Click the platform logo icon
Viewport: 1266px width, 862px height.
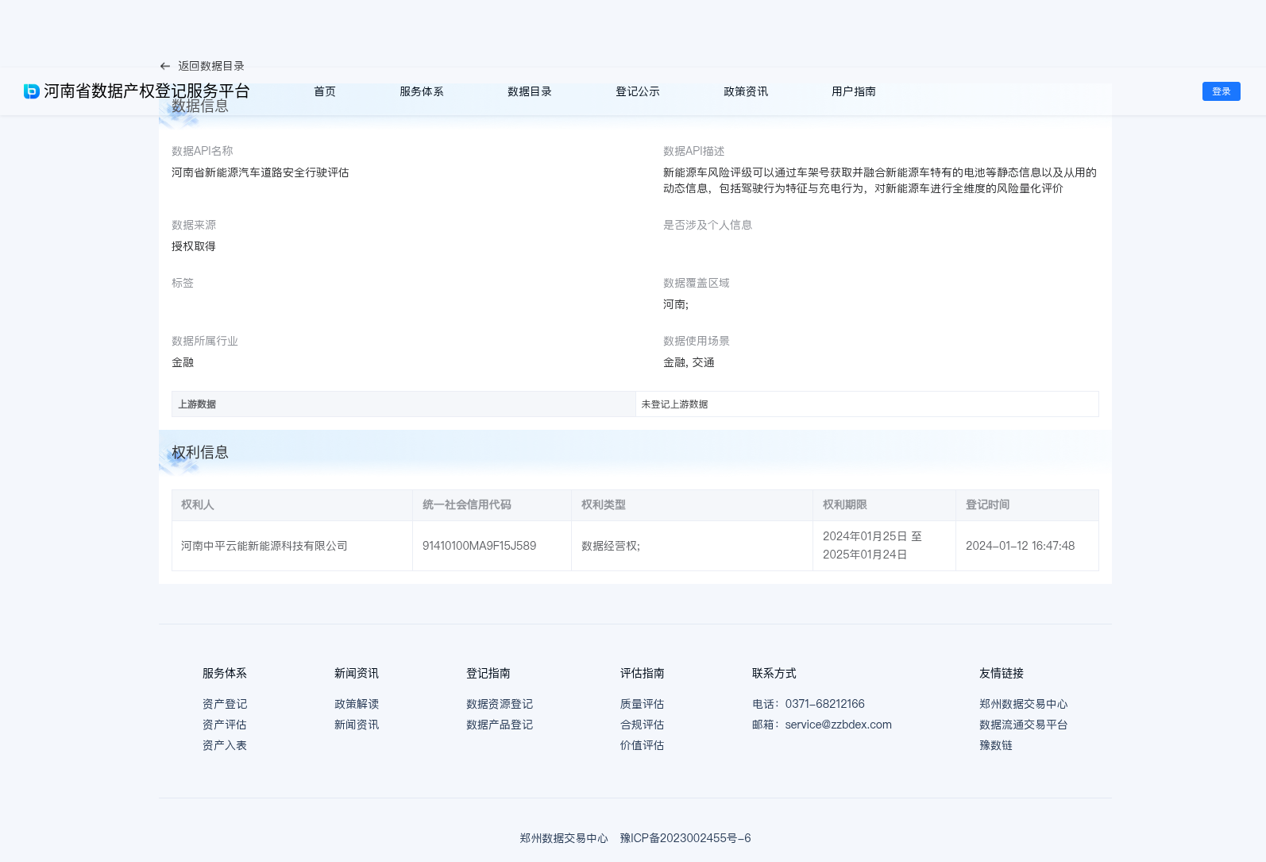pos(32,91)
